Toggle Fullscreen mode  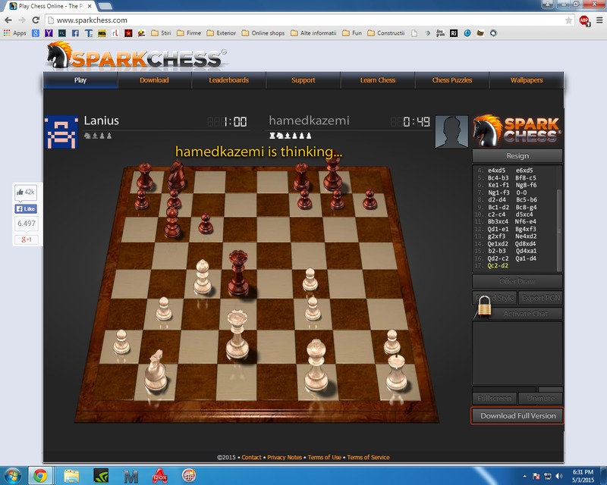coord(495,398)
